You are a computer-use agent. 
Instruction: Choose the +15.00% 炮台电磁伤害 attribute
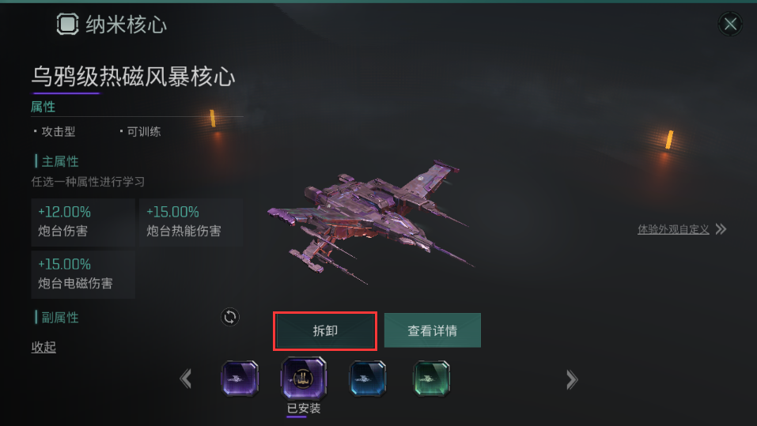83,274
